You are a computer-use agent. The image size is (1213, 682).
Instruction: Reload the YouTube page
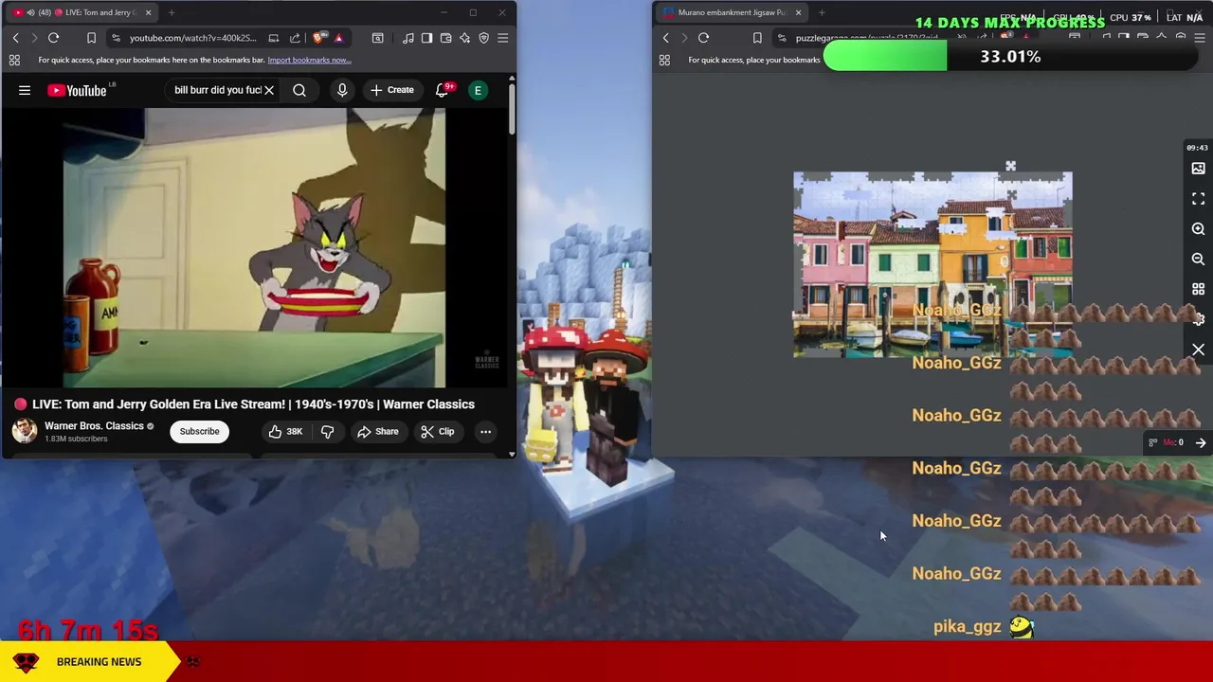(x=53, y=38)
